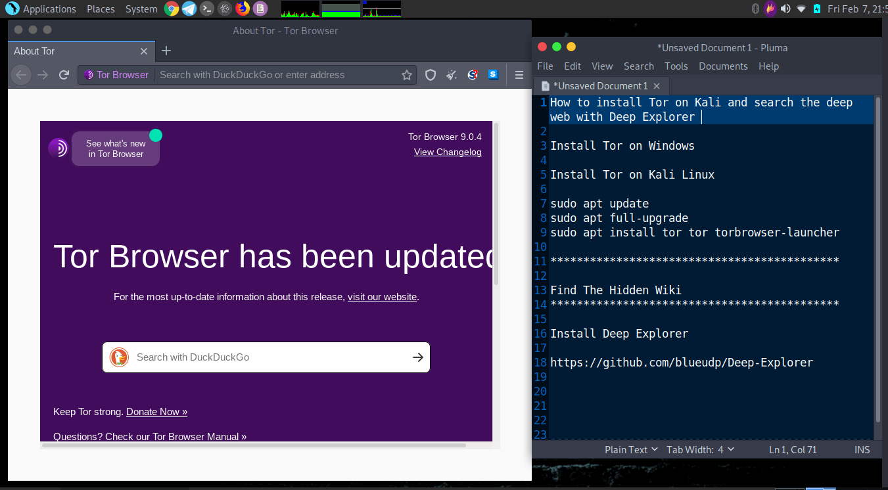
Task: Open Pluma's Edit menu
Action: (x=573, y=66)
